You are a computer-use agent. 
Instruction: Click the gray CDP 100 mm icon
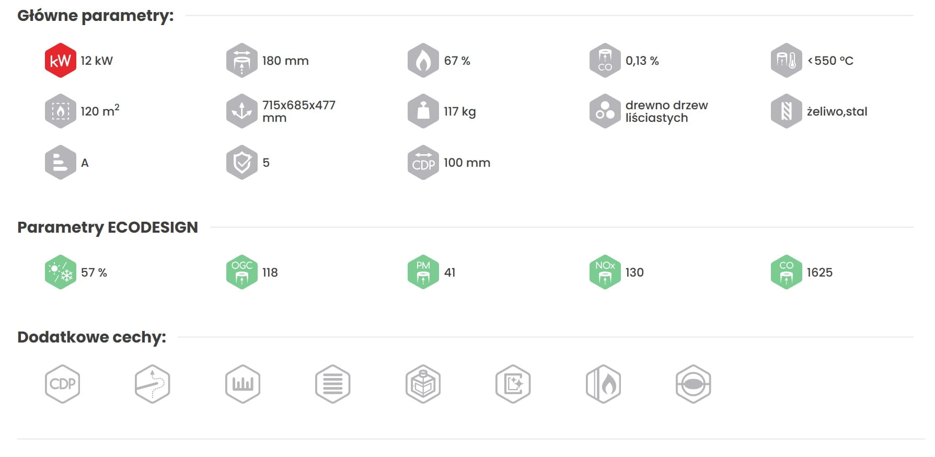point(423,163)
